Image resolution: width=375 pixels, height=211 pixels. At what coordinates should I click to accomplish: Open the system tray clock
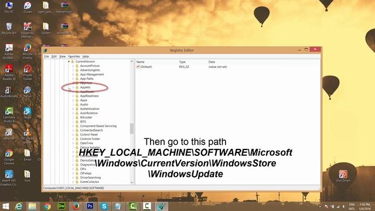(364, 207)
